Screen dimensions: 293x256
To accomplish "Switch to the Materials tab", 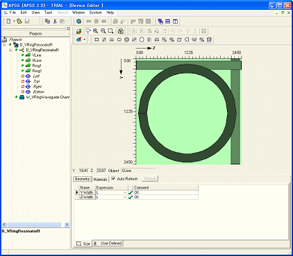I will (x=100, y=179).
